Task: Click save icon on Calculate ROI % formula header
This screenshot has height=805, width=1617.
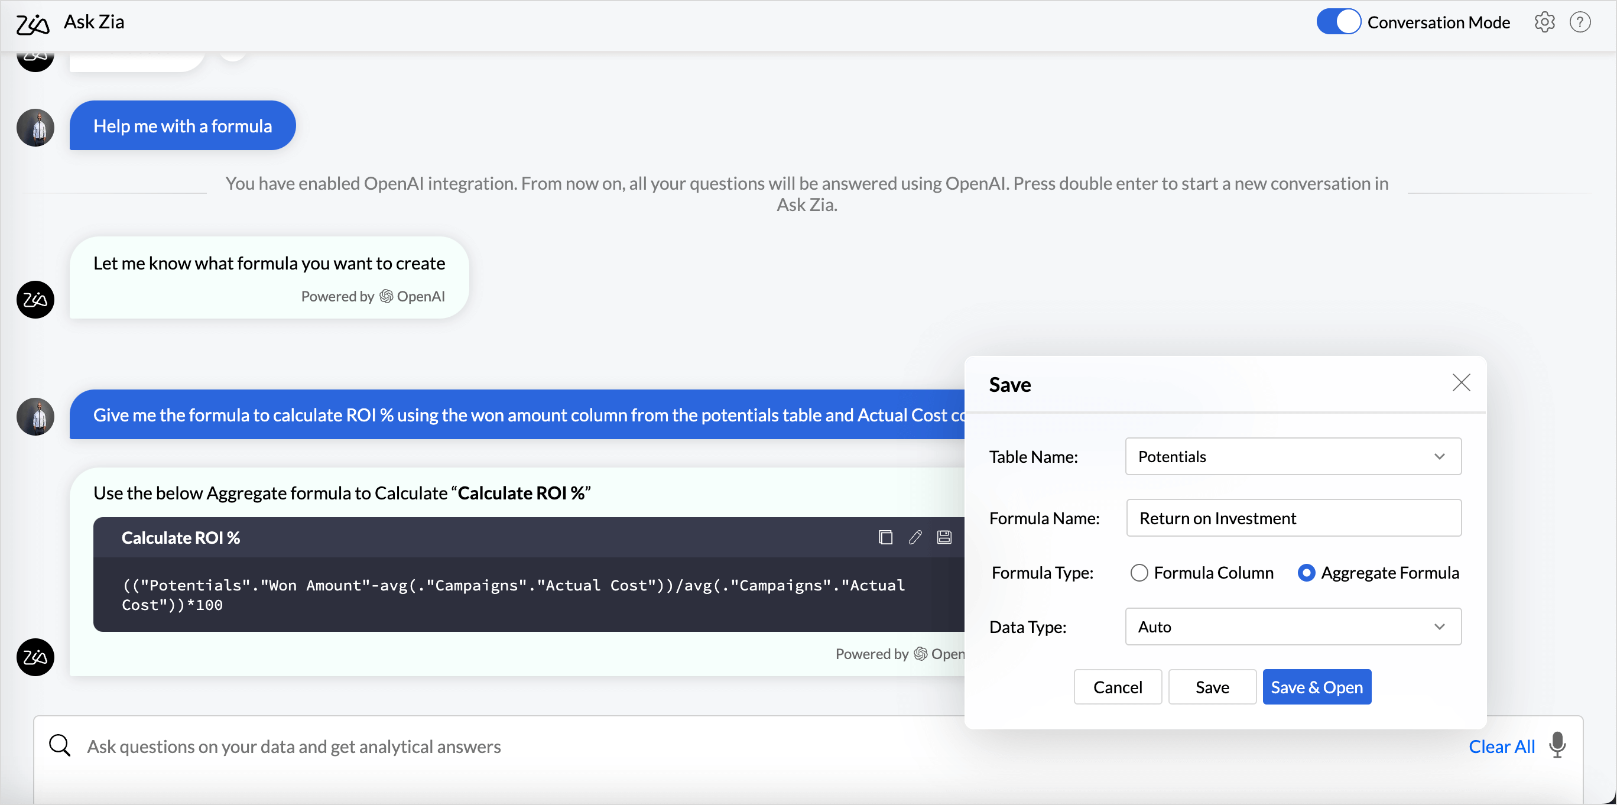Action: [x=944, y=537]
